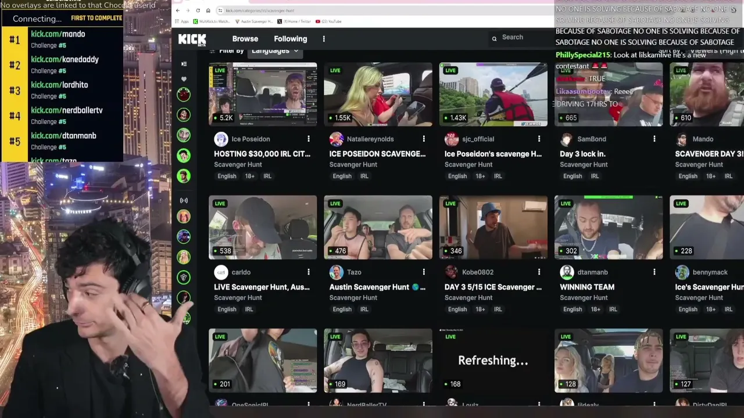Open 'Day 3 lock in.' stream title
This screenshot has height=418, width=744.
coord(582,154)
